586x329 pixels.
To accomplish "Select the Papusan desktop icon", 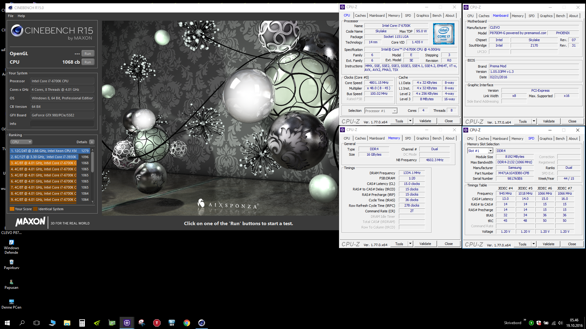I will click(11, 284).
